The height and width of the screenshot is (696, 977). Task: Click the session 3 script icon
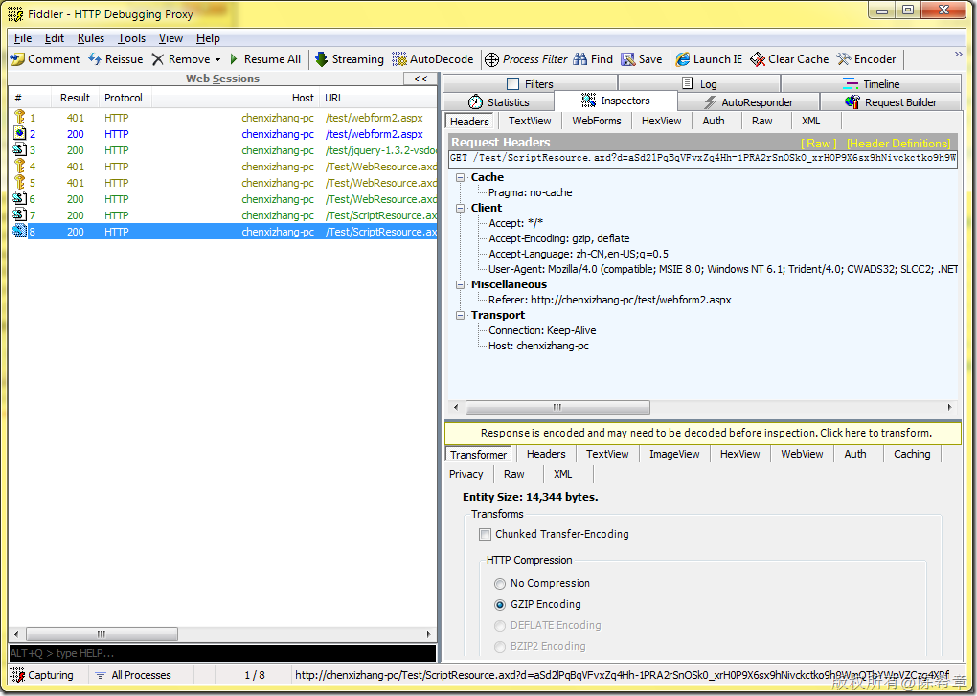[x=19, y=149]
